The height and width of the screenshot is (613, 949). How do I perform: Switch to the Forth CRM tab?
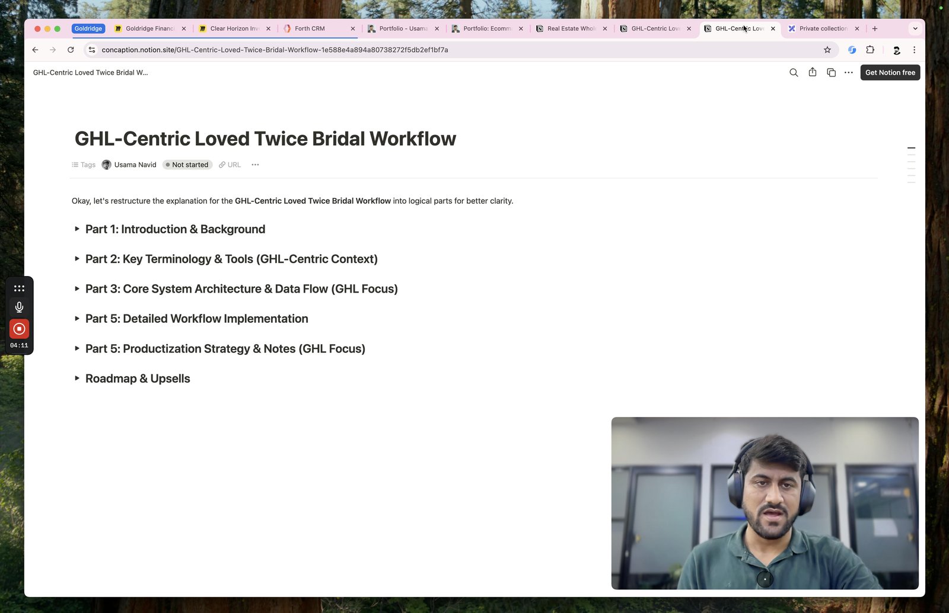[319, 28]
